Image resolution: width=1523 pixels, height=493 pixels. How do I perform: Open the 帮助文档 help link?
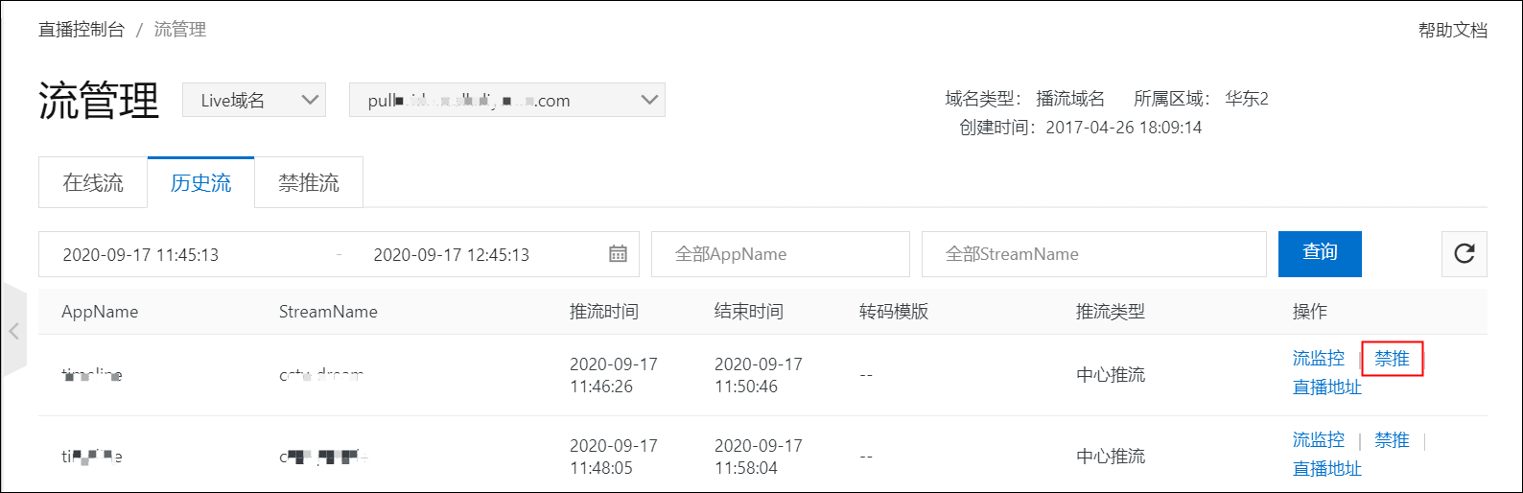pos(1453,30)
